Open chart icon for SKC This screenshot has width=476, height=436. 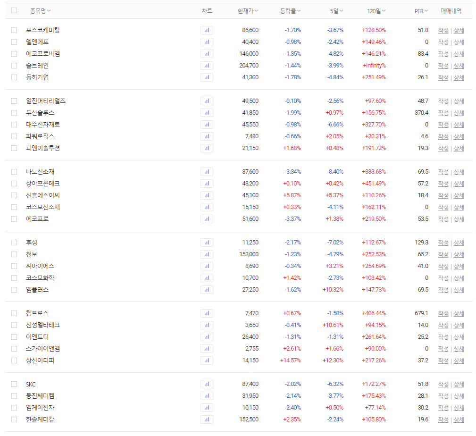tap(207, 384)
